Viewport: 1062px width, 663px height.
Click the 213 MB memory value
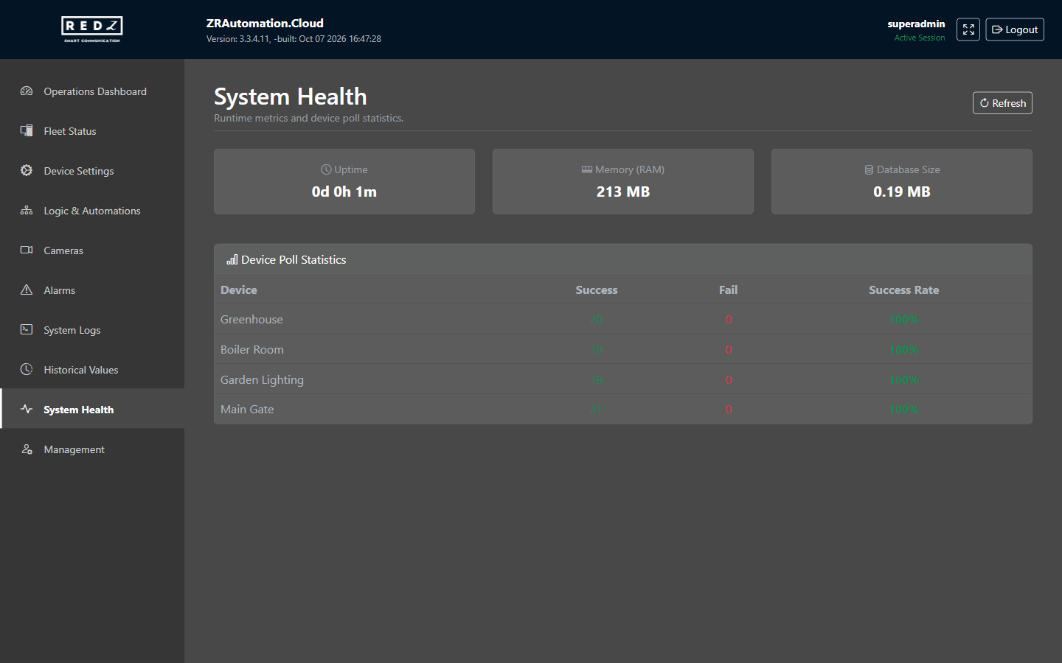623,192
